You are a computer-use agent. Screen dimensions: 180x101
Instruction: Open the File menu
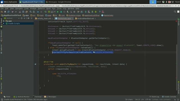click(2, 9)
